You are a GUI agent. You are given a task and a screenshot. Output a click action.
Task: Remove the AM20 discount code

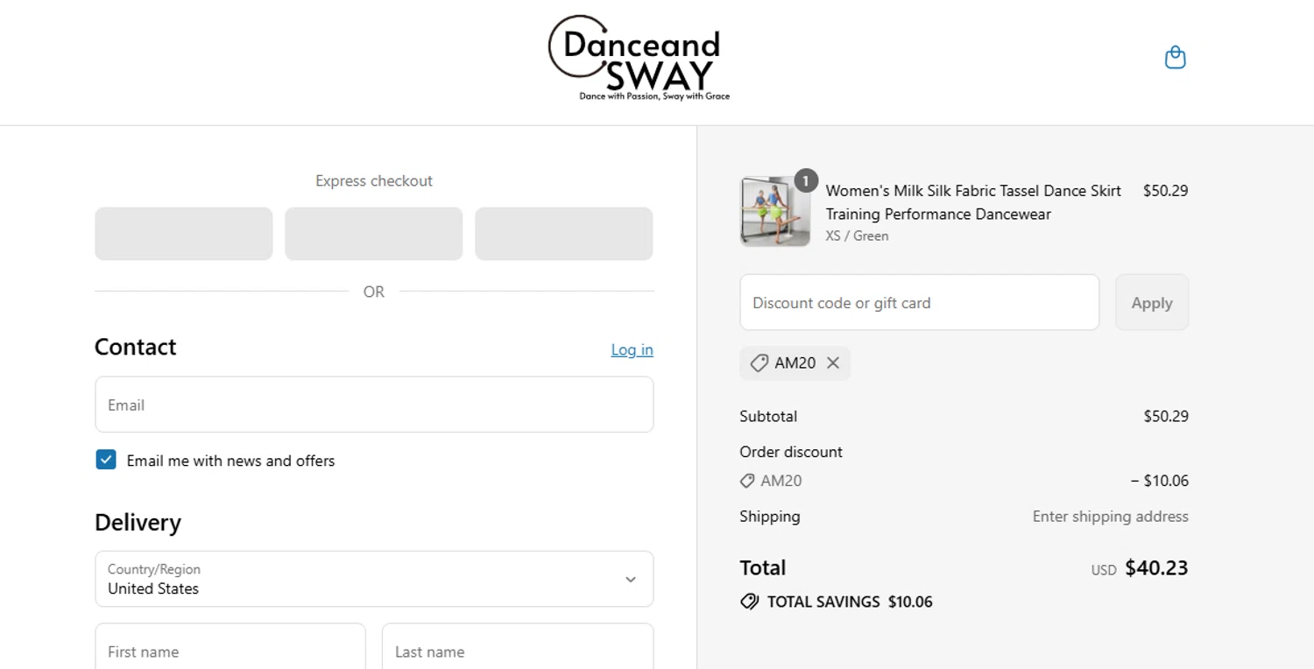(x=833, y=363)
